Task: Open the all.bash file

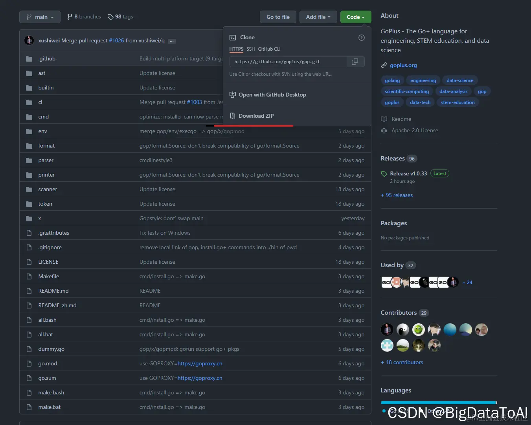Action: pos(47,320)
